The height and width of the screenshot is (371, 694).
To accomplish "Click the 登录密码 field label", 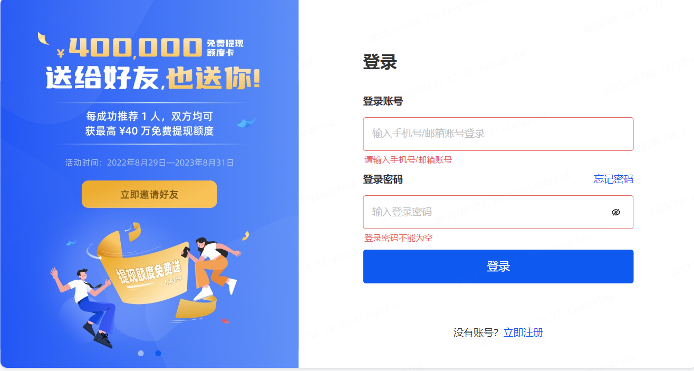I will coord(383,179).
